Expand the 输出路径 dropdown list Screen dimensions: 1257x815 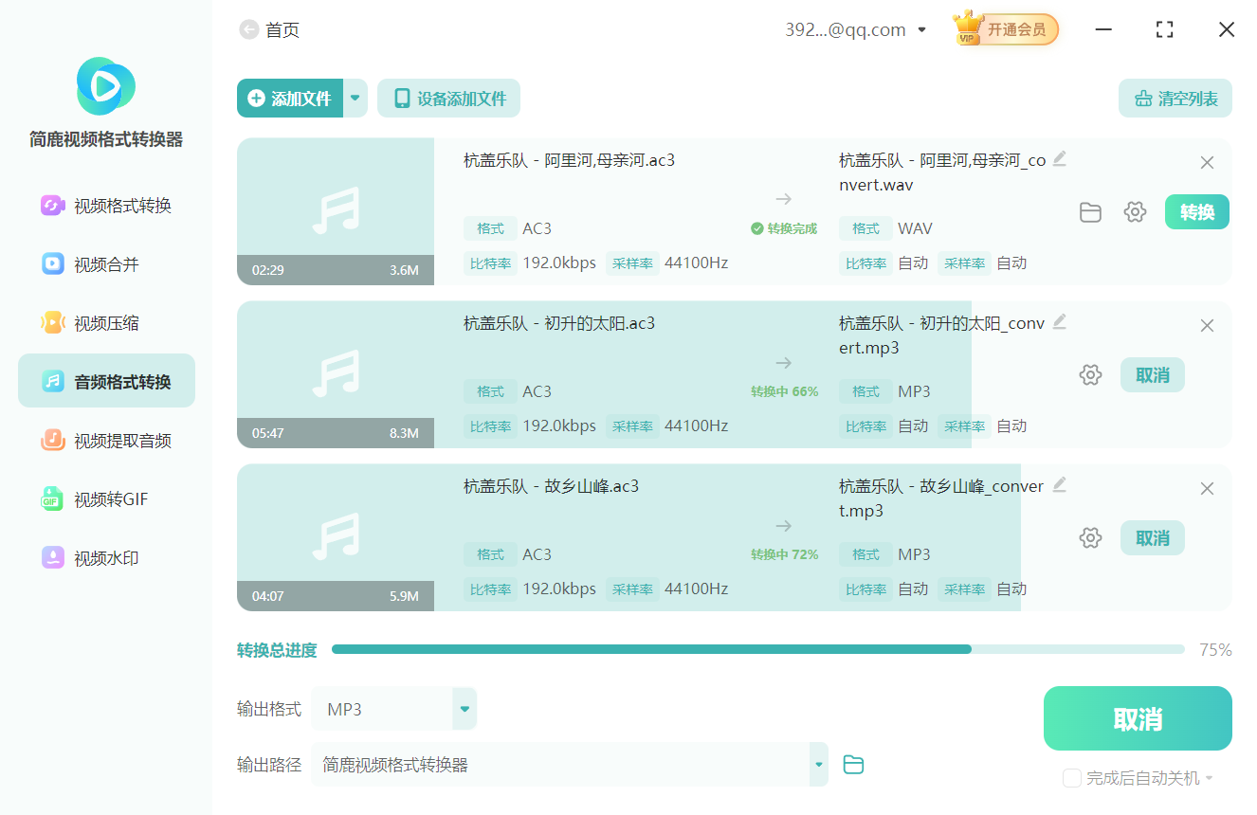click(x=817, y=764)
